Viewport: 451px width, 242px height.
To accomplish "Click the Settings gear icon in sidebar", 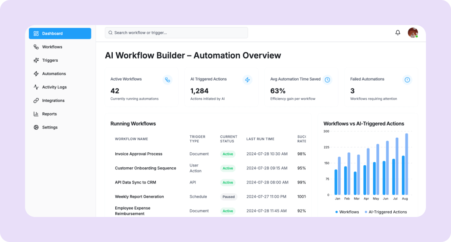I will click(x=36, y=127).
